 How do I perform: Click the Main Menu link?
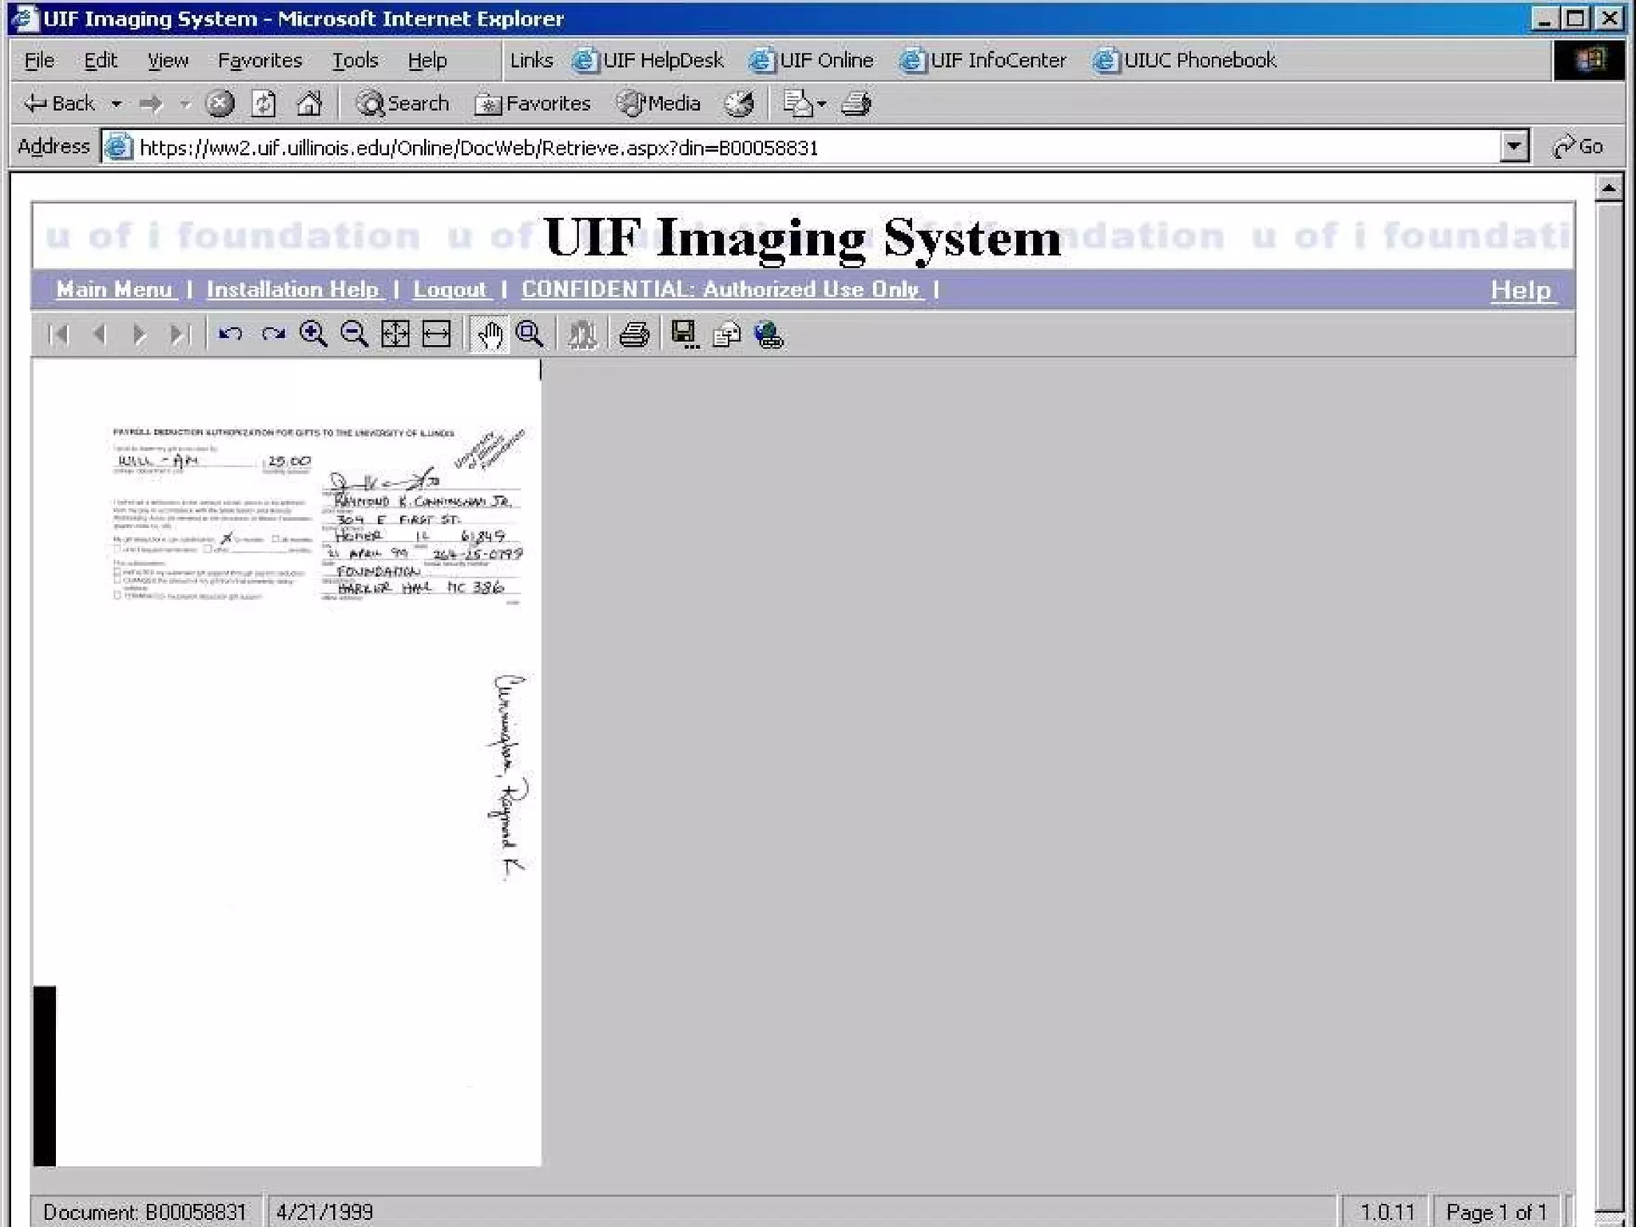click(114, 289)
